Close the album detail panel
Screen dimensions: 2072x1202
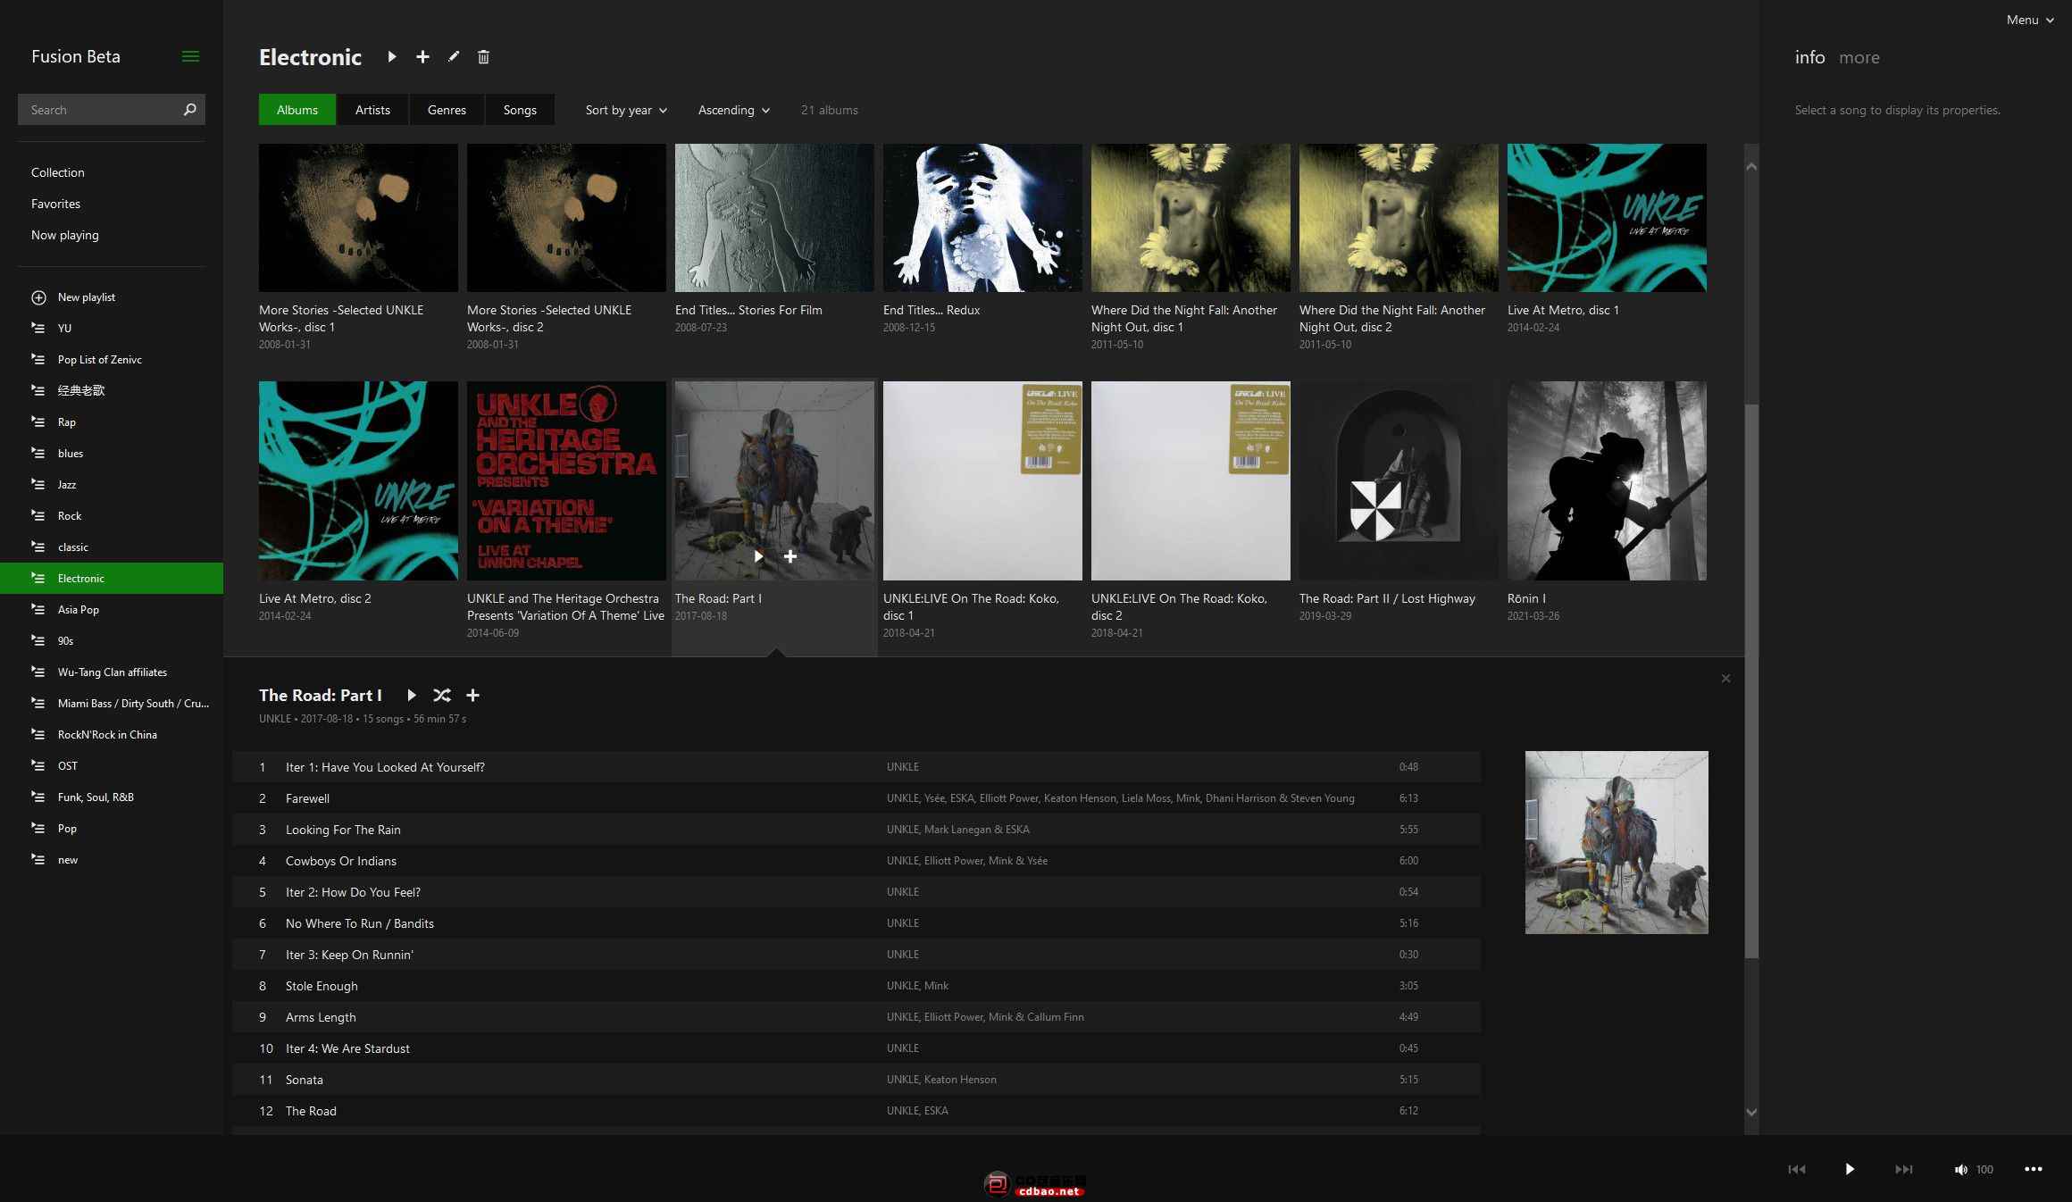click(x=1725, y=679)
